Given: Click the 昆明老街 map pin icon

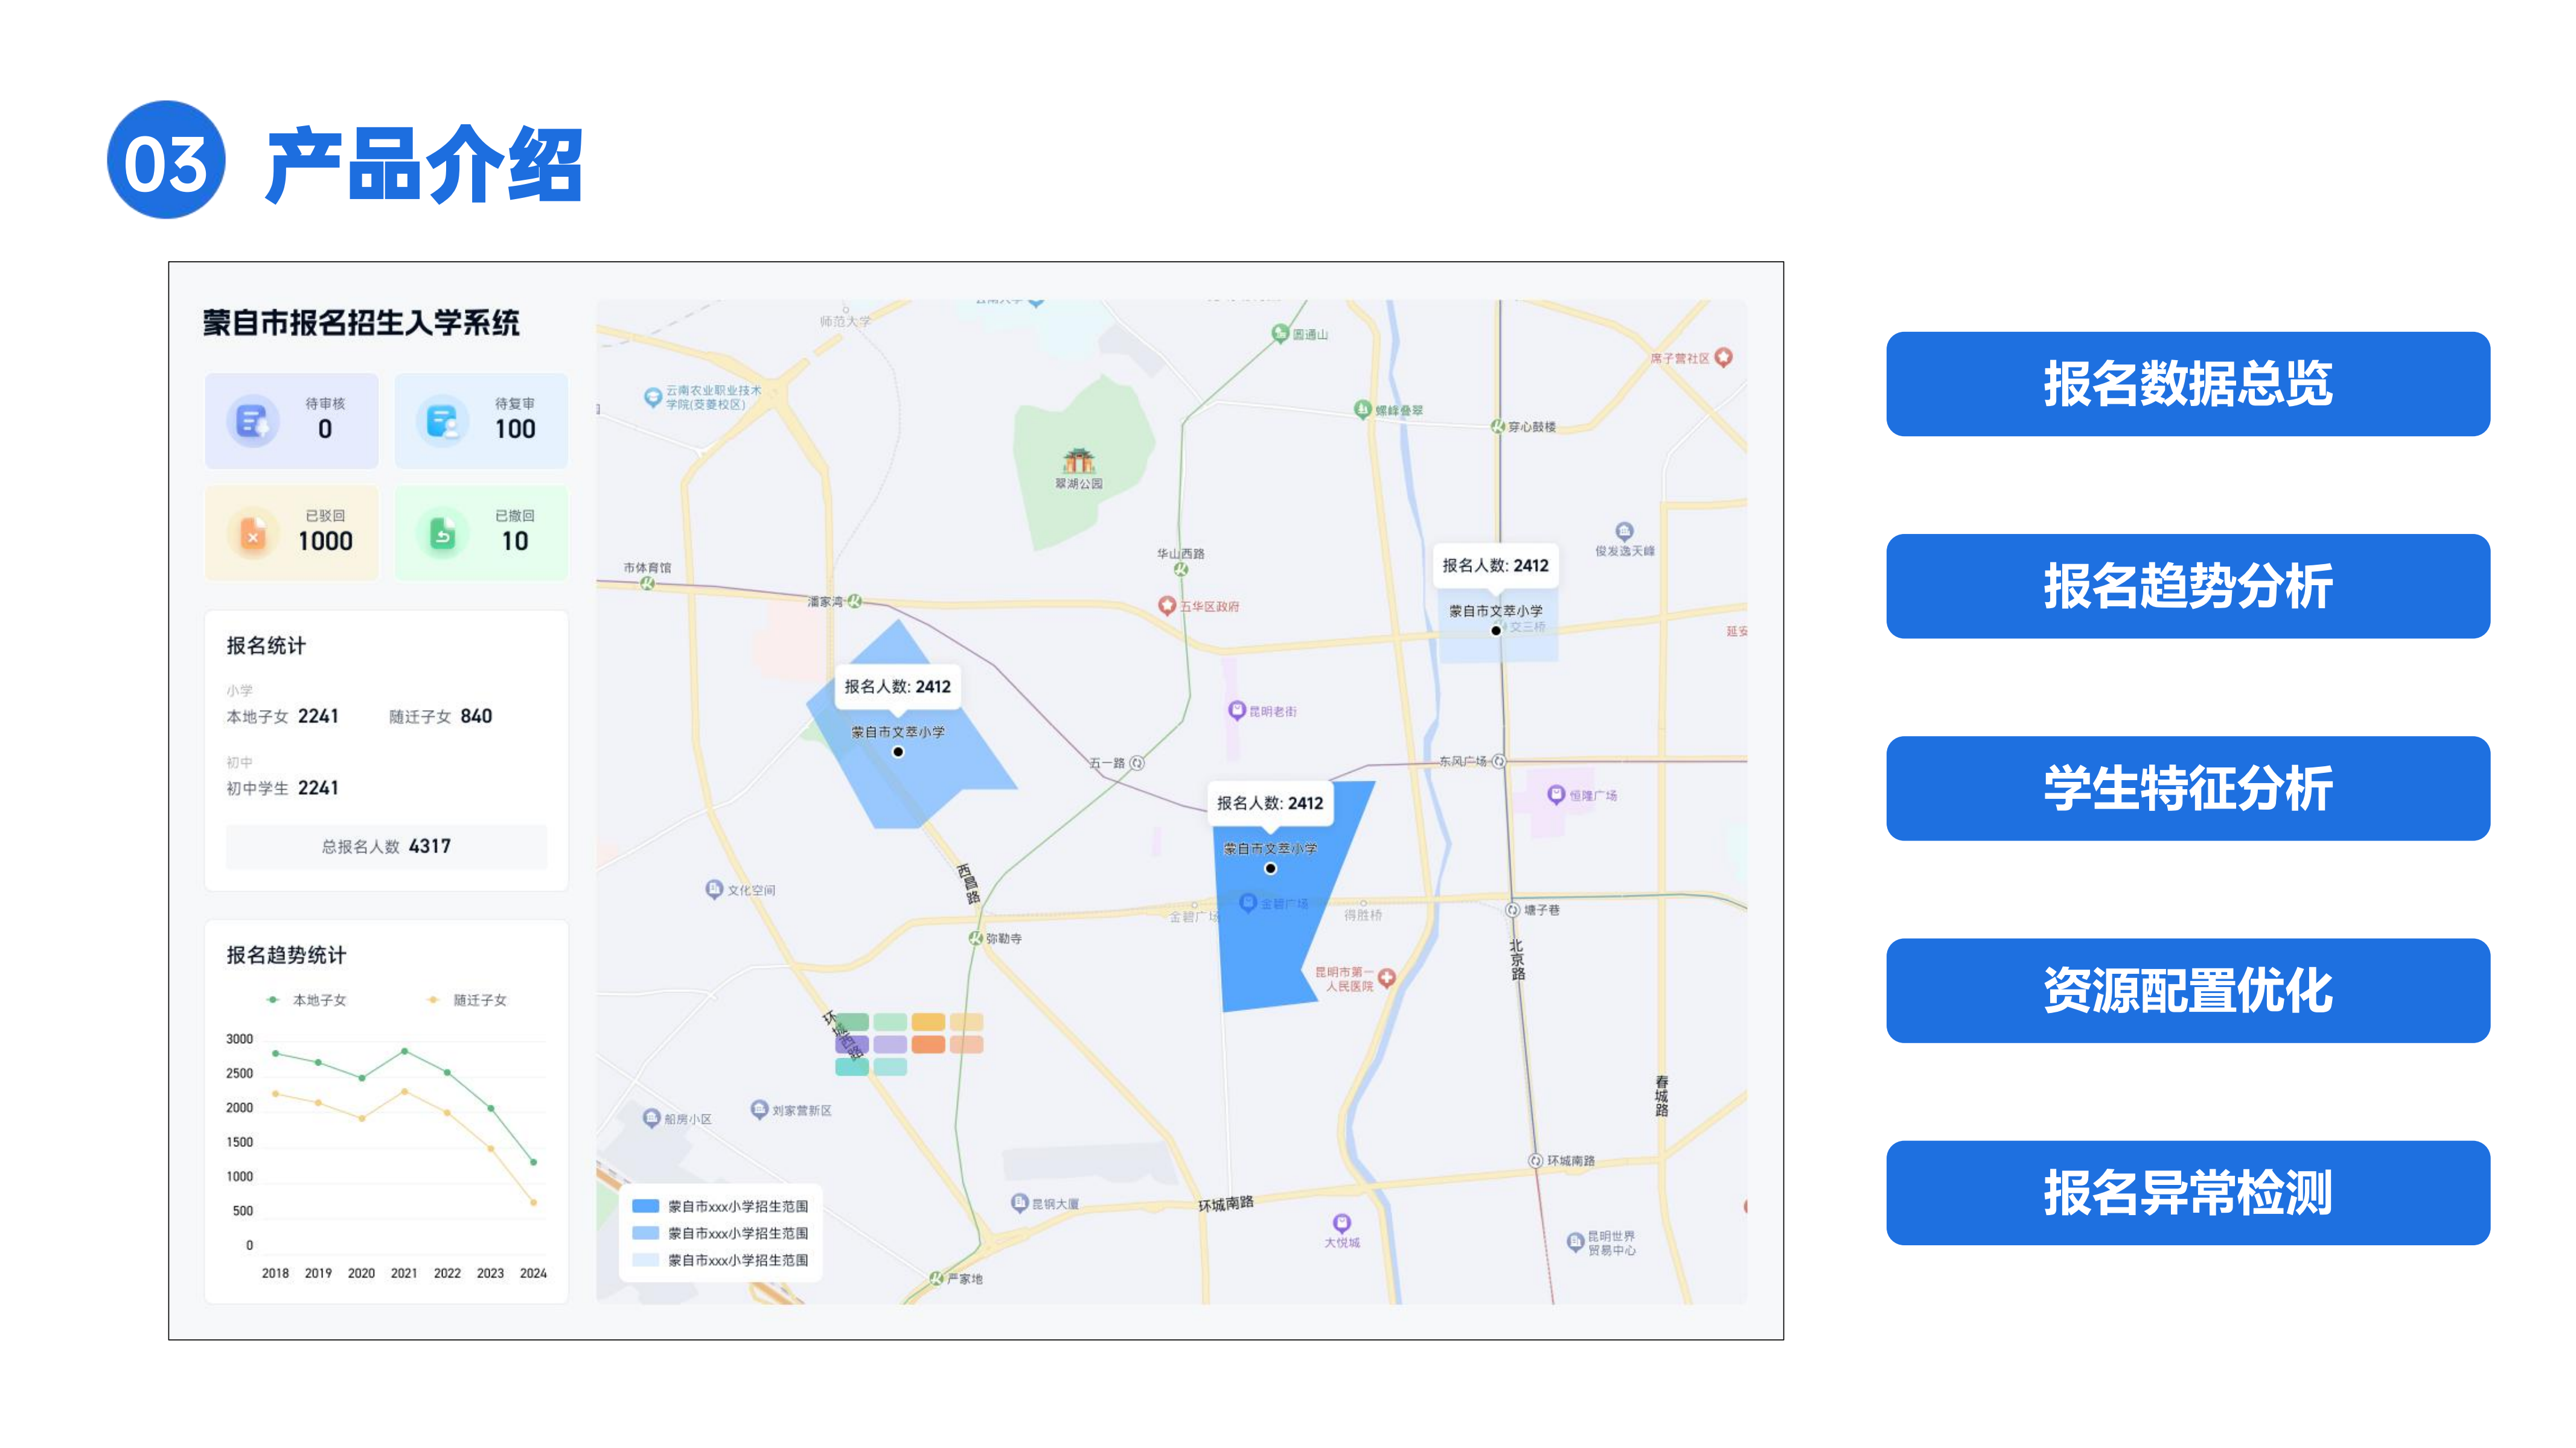Looking at the screenshot, I should [x=1237, y=711].
